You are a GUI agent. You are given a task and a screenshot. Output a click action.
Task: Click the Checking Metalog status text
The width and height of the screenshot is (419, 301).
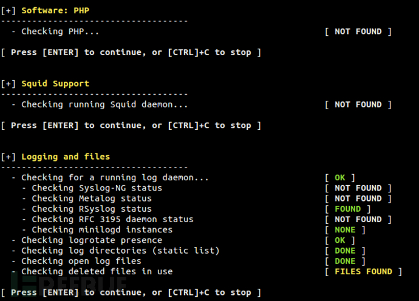tap(92, 198)
